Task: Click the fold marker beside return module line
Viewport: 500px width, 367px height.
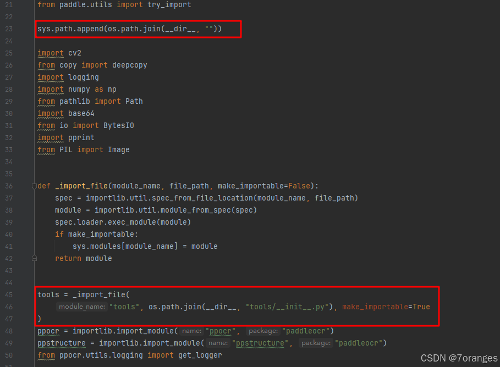Action: [x=34, y=257]
